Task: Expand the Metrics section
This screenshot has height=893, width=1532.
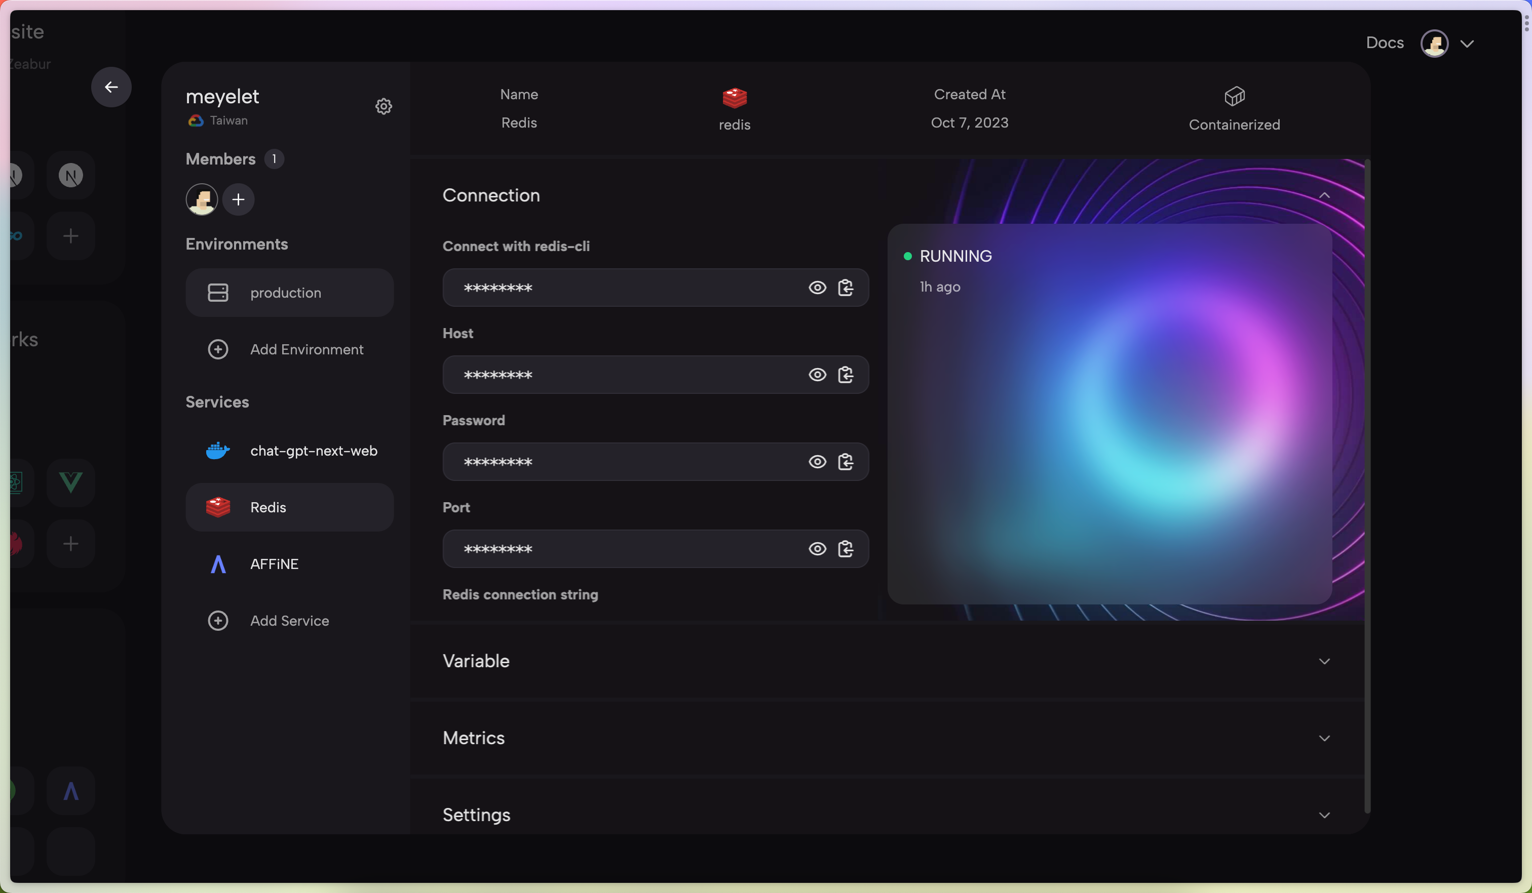Action: (x=1324, y=738)
